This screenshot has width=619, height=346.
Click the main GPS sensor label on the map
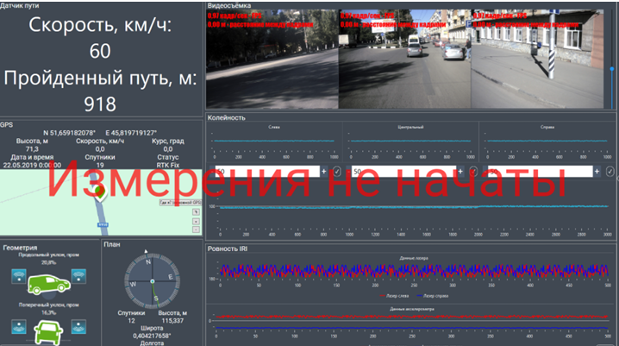[x=180, y=203]
